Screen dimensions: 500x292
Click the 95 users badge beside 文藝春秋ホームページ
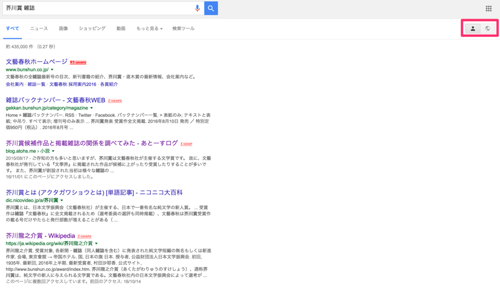click(x=78, y=62)
